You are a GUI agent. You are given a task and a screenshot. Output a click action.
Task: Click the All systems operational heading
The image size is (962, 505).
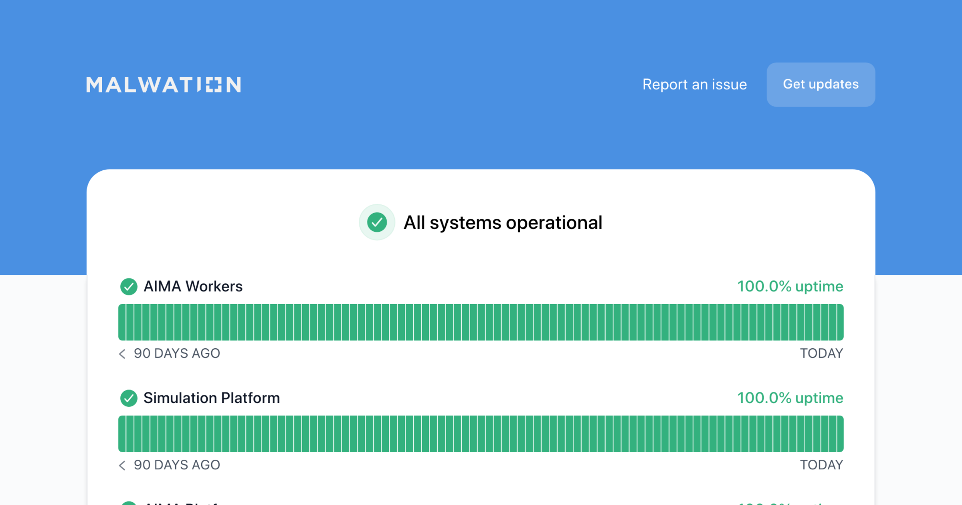coord(503,222)
